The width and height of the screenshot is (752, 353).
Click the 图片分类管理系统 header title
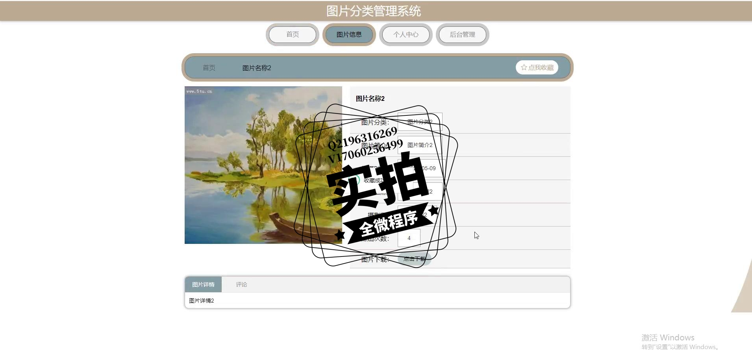374,11
